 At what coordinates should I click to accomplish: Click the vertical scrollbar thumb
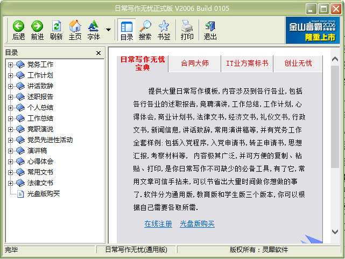click(335, 117)
